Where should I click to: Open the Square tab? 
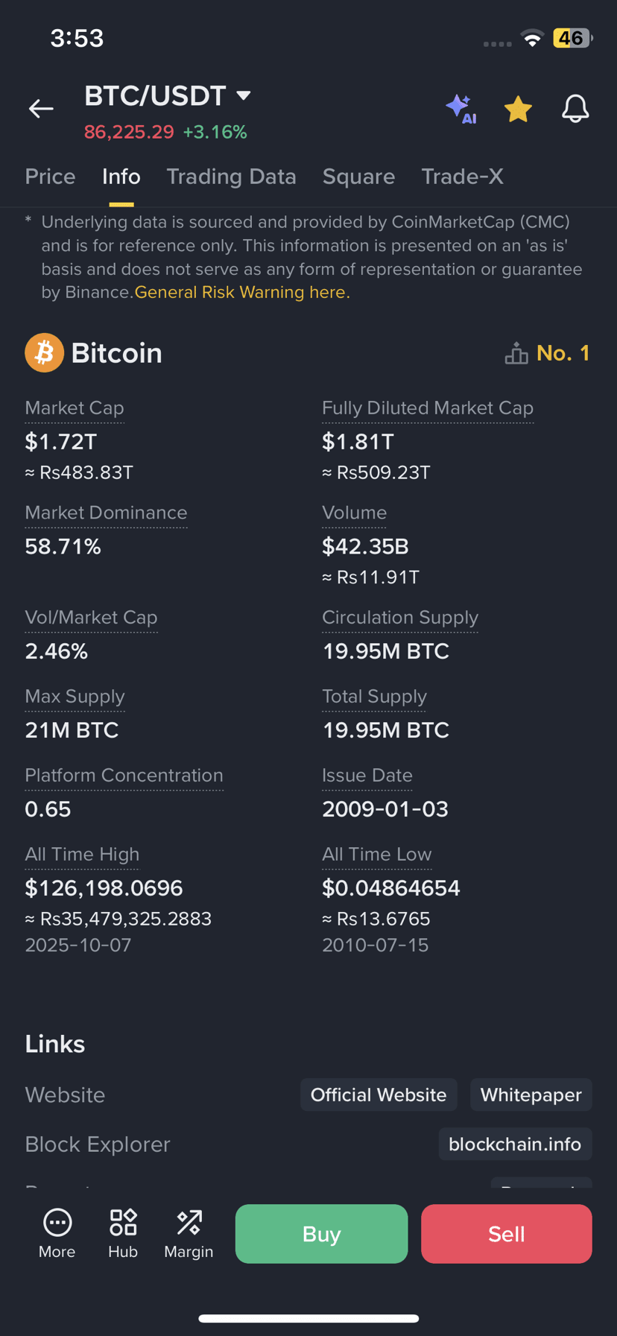click(358, 177)
